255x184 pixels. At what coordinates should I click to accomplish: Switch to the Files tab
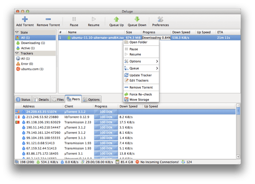coord(58,99)
